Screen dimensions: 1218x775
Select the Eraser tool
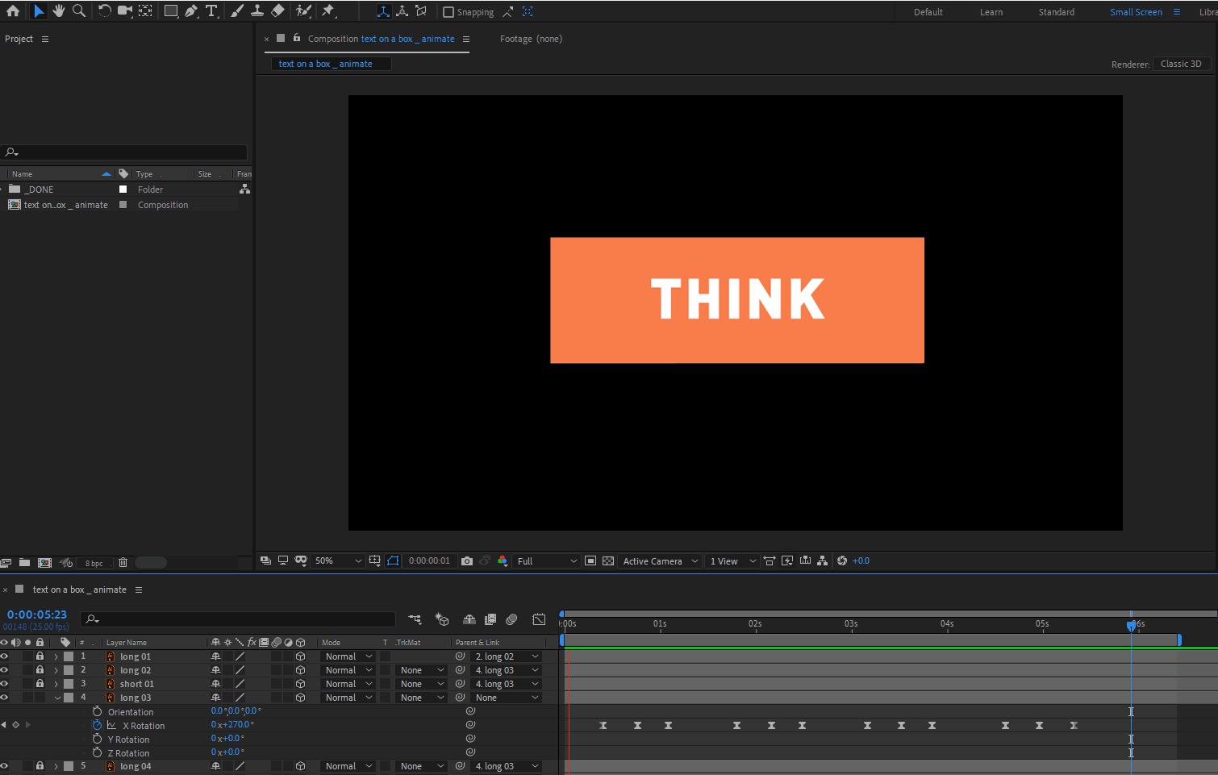coord(277,11)
